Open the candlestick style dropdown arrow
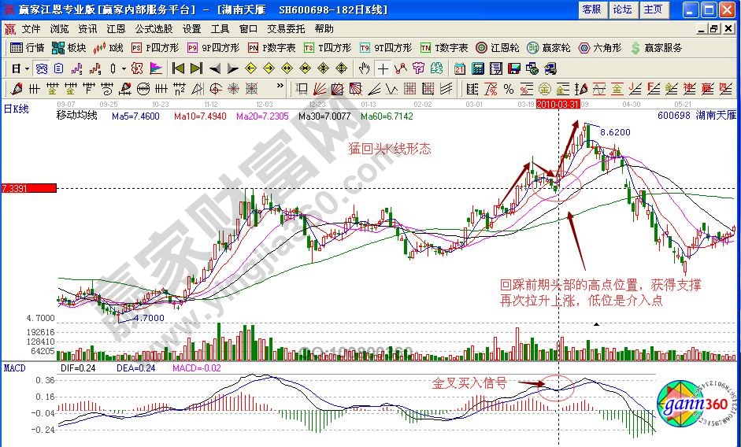Image resolution: width=741 pixels, height=447 pixels. click(123, 68)
